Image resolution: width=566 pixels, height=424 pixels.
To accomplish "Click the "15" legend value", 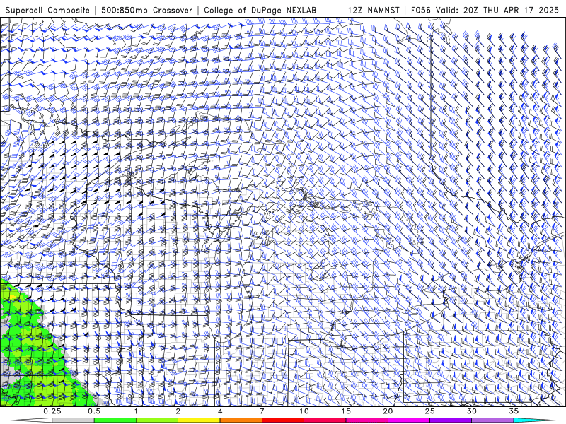I will (346, 411).
